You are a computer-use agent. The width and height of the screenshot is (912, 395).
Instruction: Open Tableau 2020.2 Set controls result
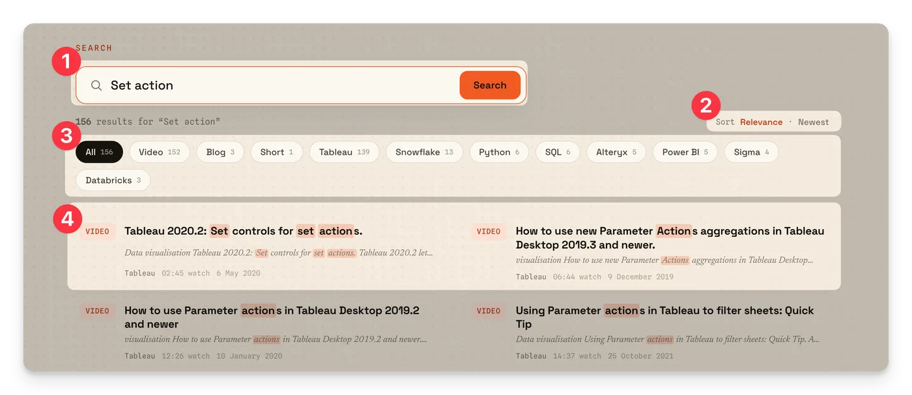point(244,231)
